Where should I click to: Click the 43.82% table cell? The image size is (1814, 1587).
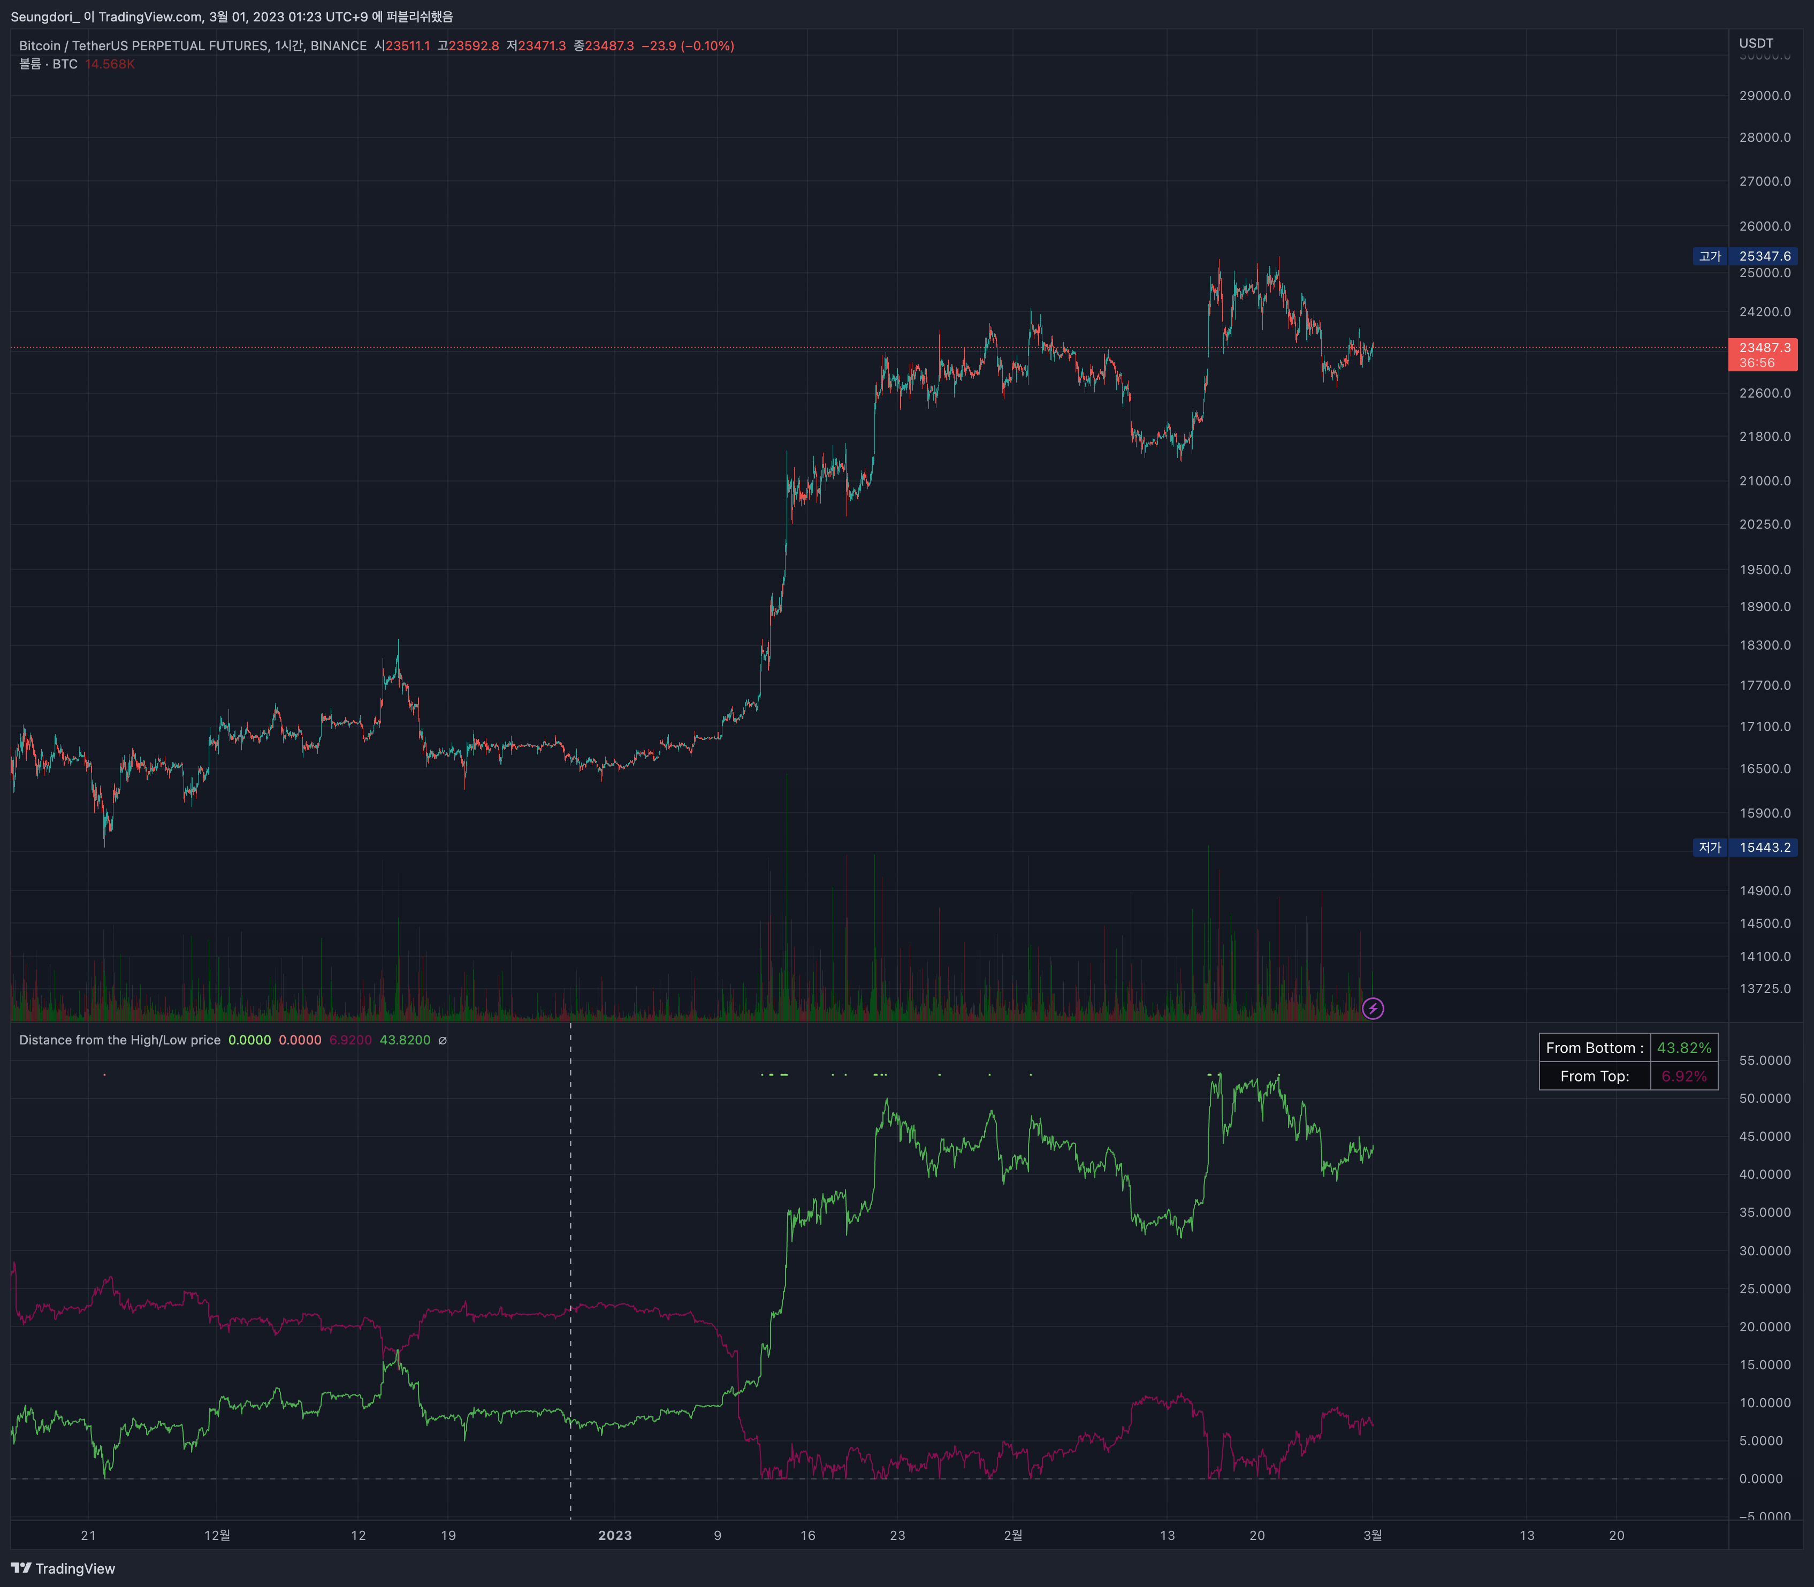1684,1048
